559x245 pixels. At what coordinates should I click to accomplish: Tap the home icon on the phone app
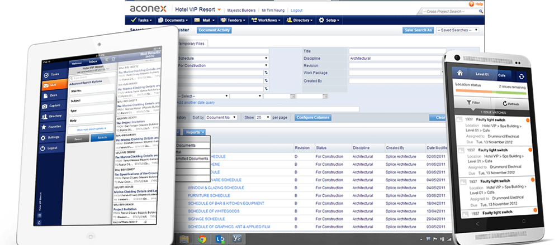click(460, 73)
